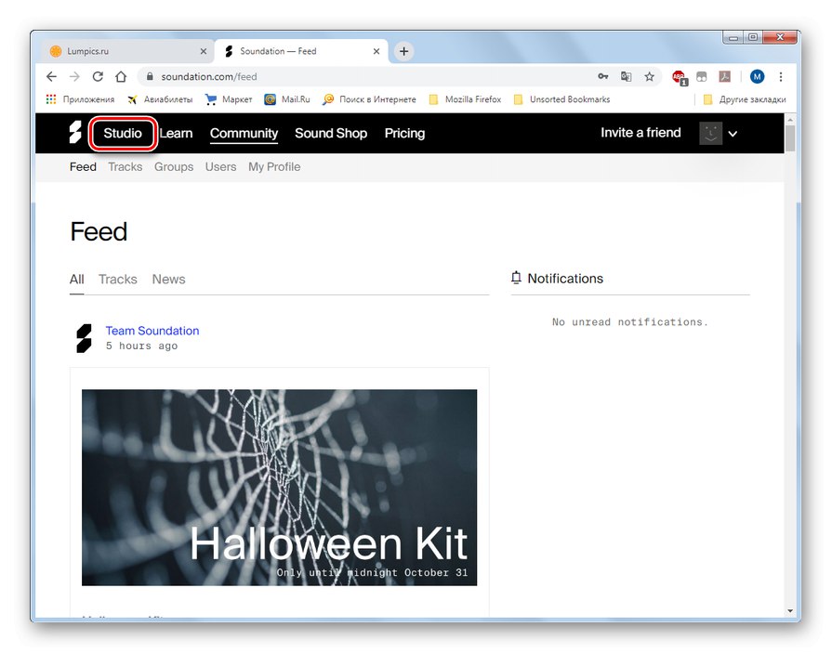The width and height of the screenshot is (832, 653).
Task: Reload the page with refresh icon
Action: coord(98,77)
